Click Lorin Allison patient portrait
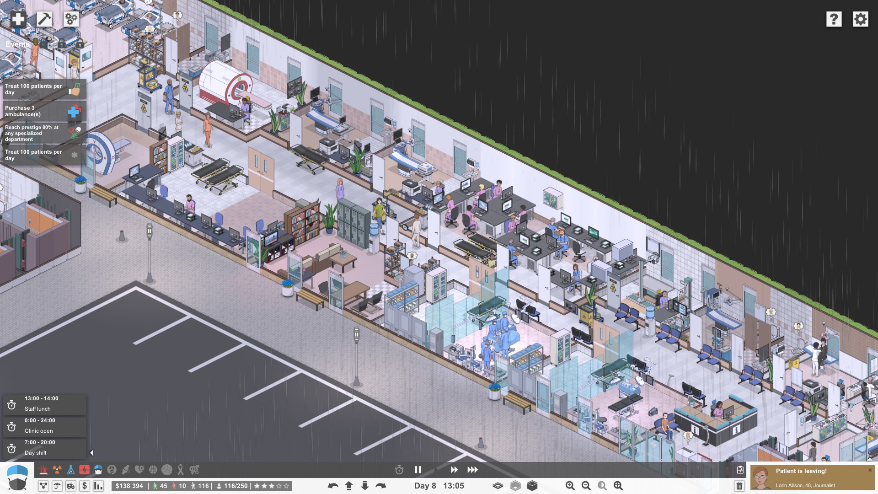Image resolution: width=878 pixels, height=494 pixels. point(761,478)
